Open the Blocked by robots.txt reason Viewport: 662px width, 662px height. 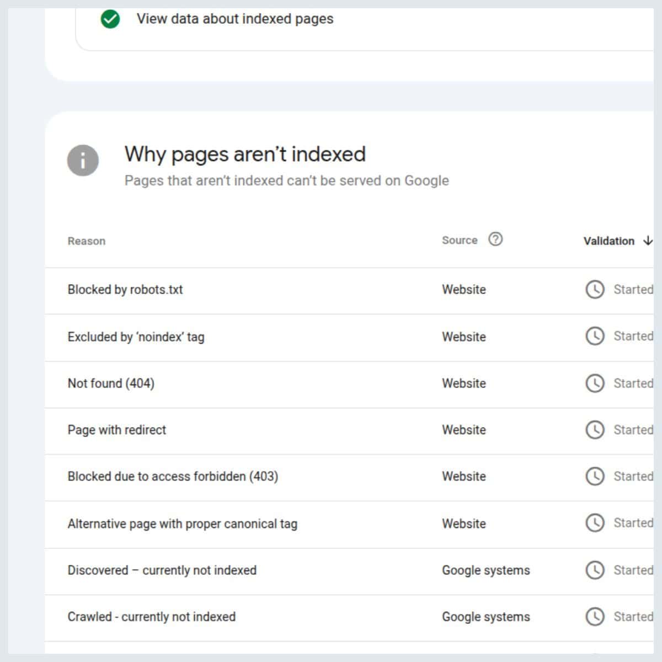coord(125,290)
